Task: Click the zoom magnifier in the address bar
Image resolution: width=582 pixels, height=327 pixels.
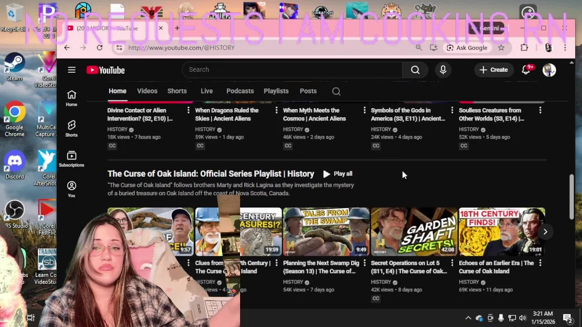Action: 419,48
